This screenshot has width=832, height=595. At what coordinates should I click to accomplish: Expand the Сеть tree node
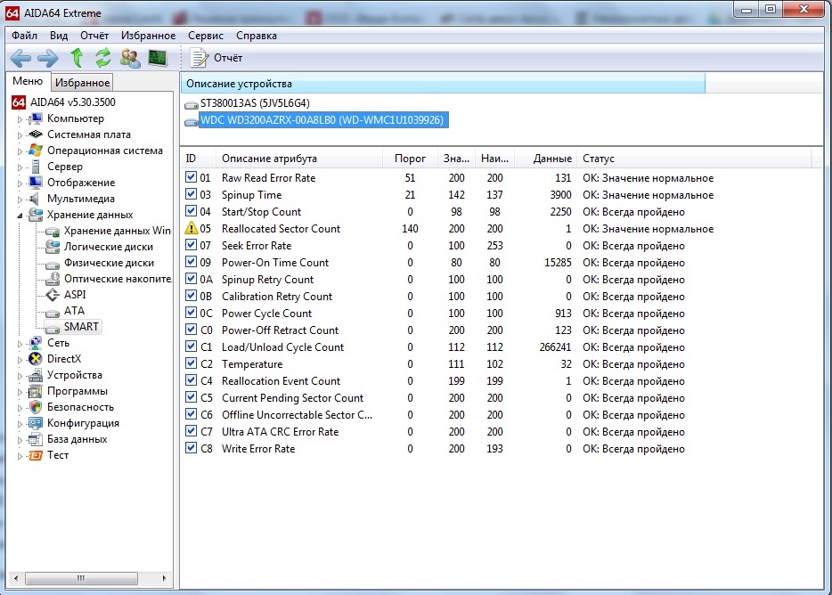[20, 344]
